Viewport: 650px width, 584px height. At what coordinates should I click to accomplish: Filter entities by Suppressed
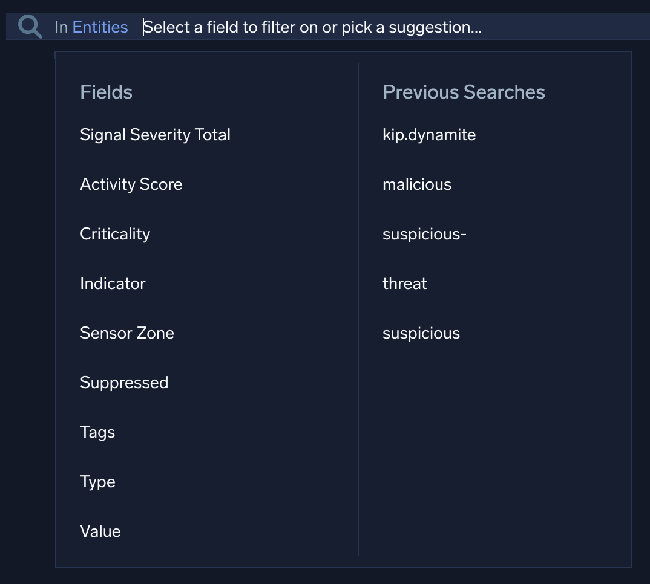(x=123, y=382)
